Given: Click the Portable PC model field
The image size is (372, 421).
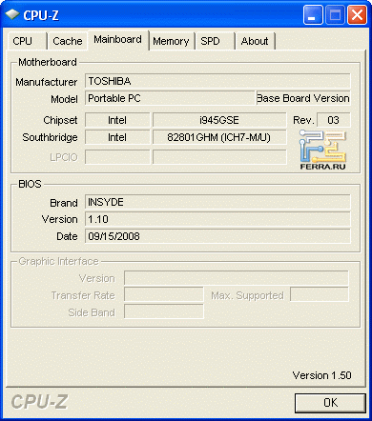Looking at the screenshot, I should pyautogui.click(x=170, y=98).
